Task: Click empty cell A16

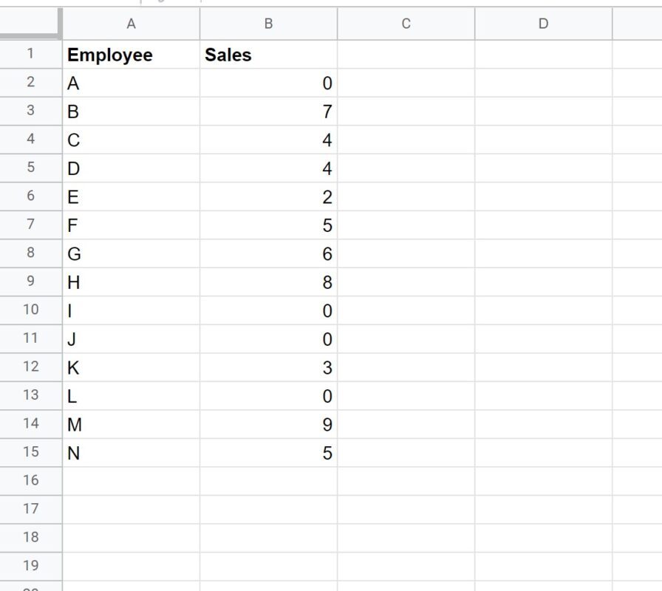Action: point(132,481)
